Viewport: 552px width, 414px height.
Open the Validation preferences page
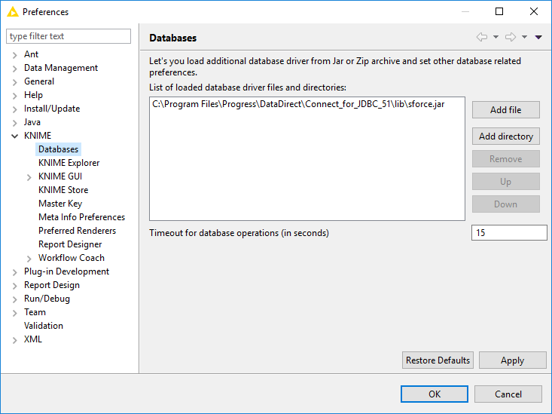pos(44,326)
